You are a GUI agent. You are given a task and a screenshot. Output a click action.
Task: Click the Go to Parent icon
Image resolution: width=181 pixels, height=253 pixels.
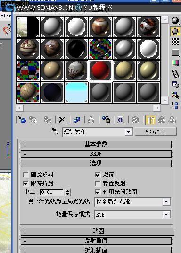pos(161,120)
